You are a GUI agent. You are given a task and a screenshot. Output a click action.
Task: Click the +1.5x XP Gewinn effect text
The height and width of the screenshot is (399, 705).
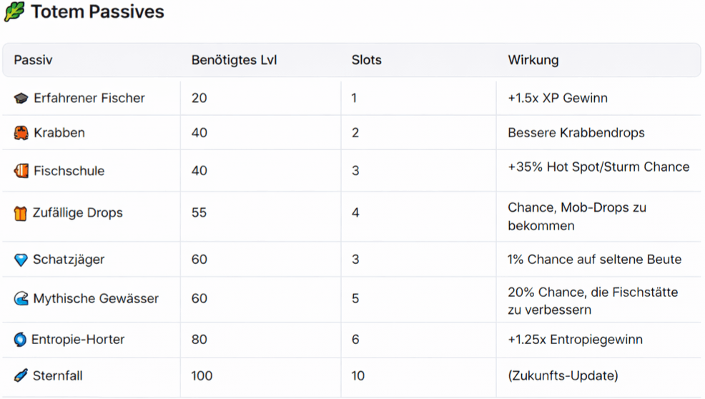tap(558, 98)
